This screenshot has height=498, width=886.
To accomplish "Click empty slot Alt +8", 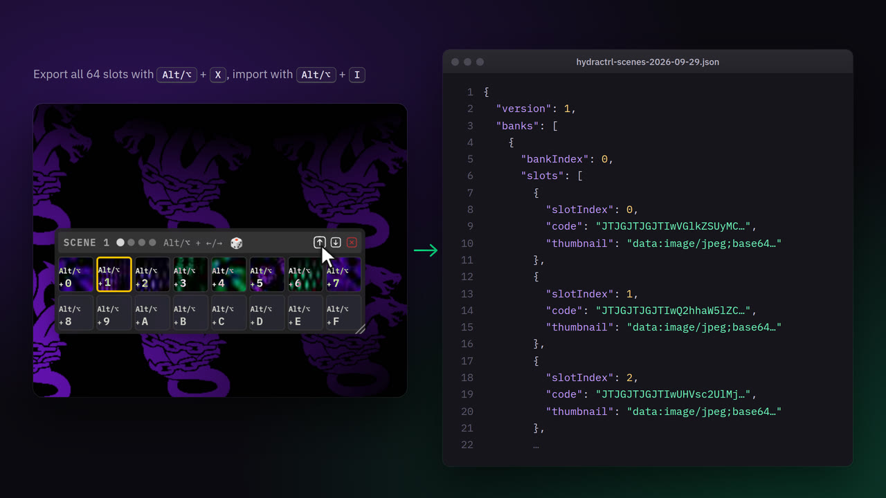I will tap(75, 313).
